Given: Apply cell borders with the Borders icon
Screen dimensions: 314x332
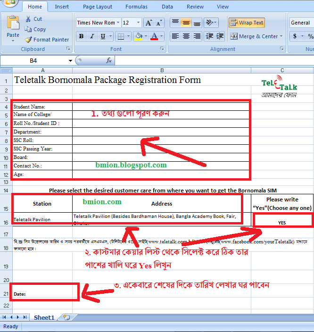Looking at the screenshot, I should pyautogui.click(x=121, y=36).
